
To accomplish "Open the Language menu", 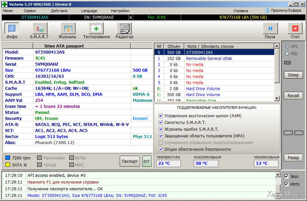I will [x=89, y=11].
